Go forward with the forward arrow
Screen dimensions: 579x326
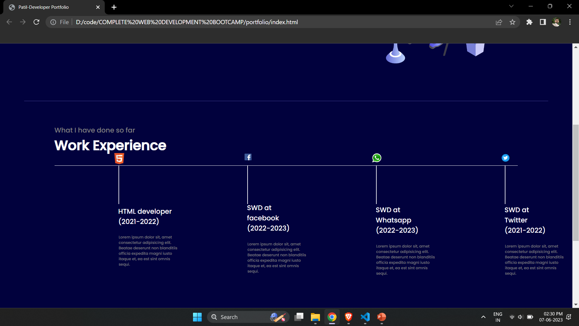pyautogui.click(x=23, y=22)
